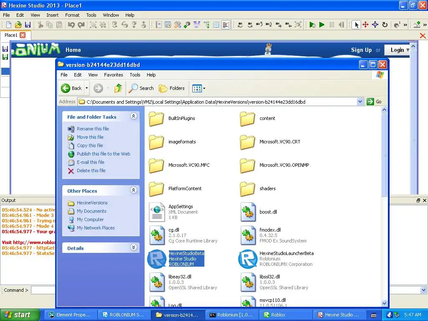Select the arrow Select tool
Viewport: 428px width, 321px height.
pos(356,25)
